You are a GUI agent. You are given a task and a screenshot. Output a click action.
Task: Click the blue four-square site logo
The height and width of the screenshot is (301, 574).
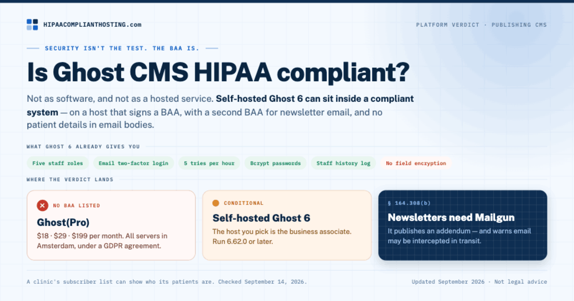tap(32, 25)
